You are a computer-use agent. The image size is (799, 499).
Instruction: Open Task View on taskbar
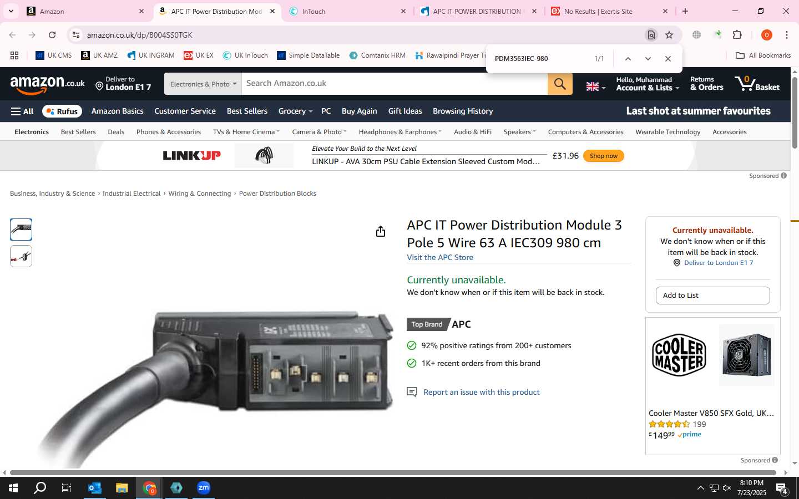pyautogui.click(x=67, y=488)
